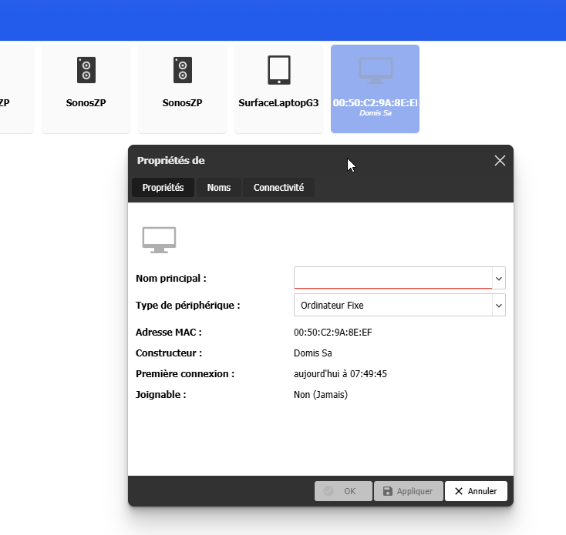Click the Domis Sa constructor value in the dialog
Image resolution: width=566 pixels, height=535 pixels.
pyautogui.click(x=313, y=353)
